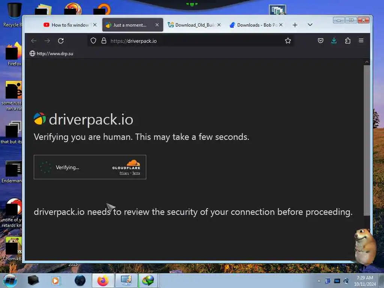Open the black box icon in taskbar

33,280
